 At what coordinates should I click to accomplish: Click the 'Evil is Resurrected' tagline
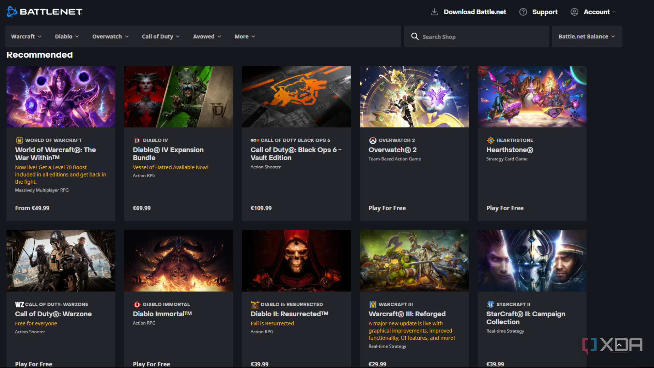[x=272, y=323]
